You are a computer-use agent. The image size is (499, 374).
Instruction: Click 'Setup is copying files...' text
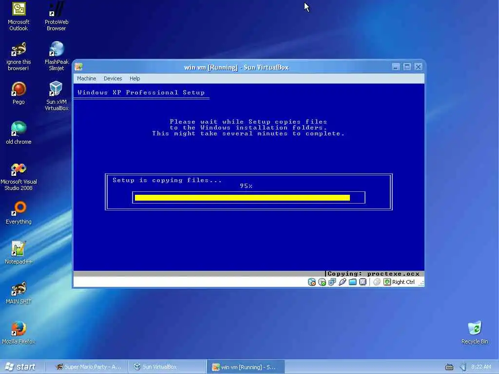167,180
